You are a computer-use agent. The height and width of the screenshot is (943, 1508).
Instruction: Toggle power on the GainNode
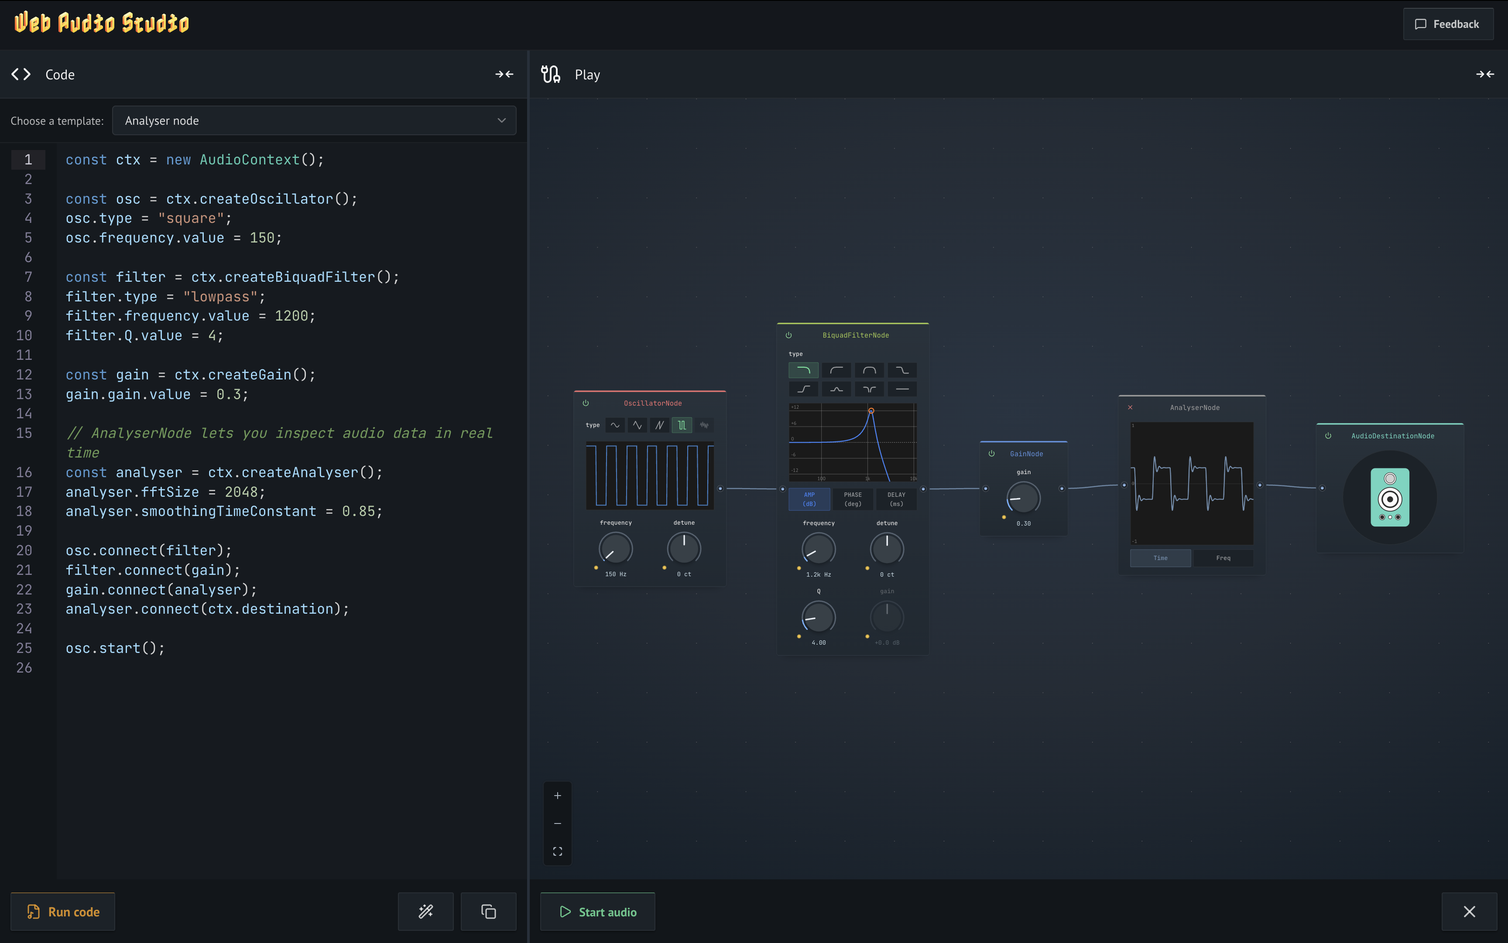991,454
